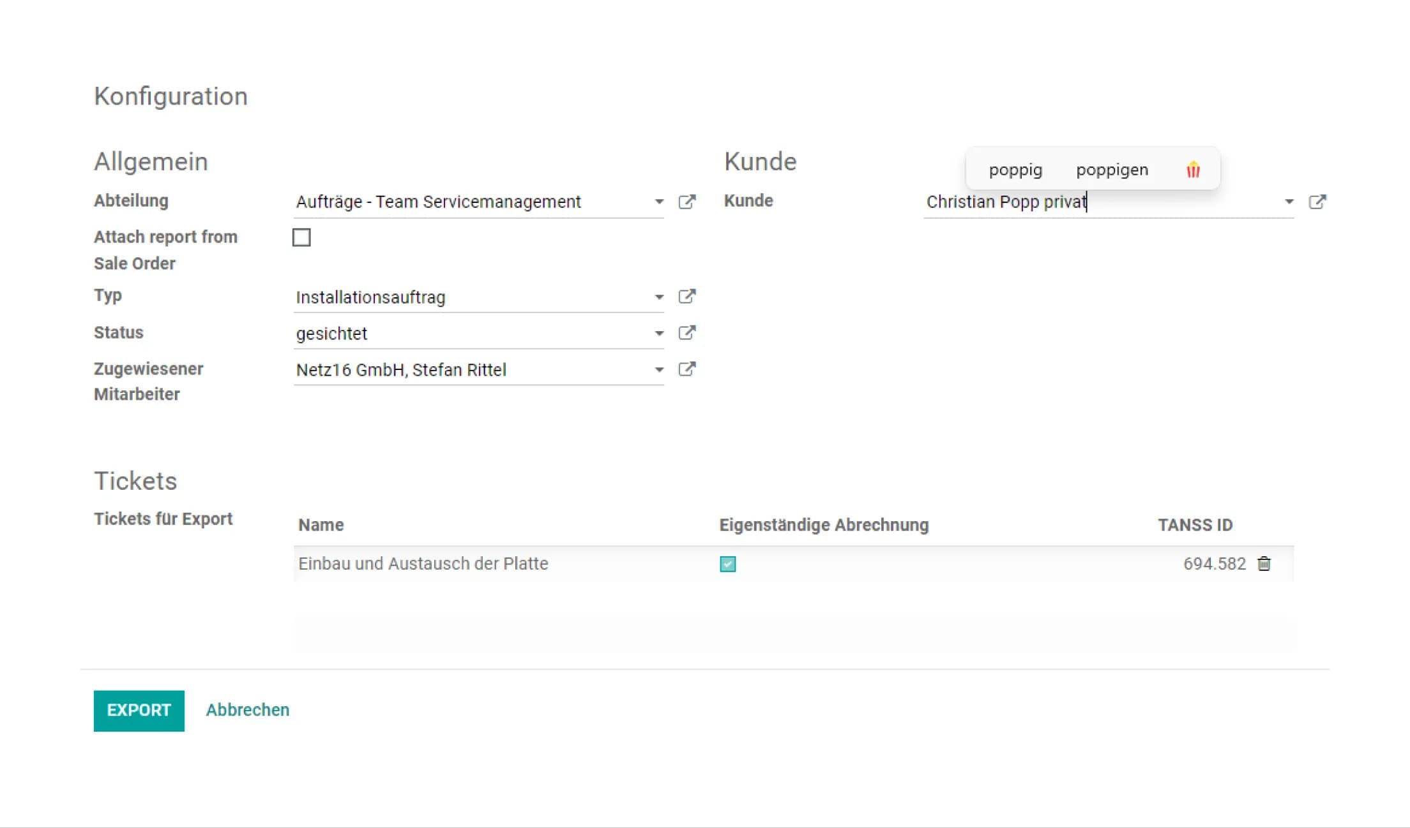The height and width of the screenshot is (828, 1410).
Task: Open external link for Abteilung field
Action: 686,202
